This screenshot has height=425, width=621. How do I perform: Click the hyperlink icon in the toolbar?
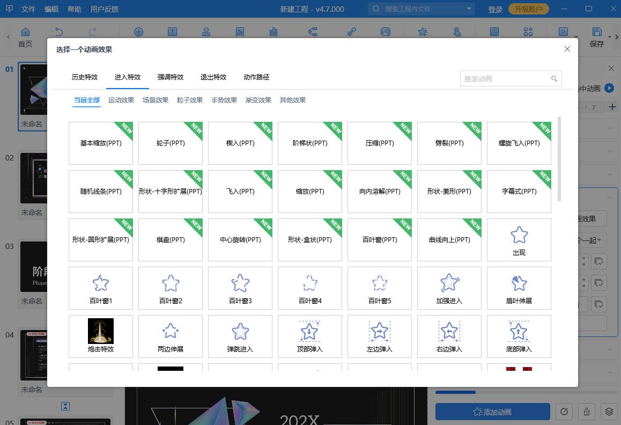[352, 32]
